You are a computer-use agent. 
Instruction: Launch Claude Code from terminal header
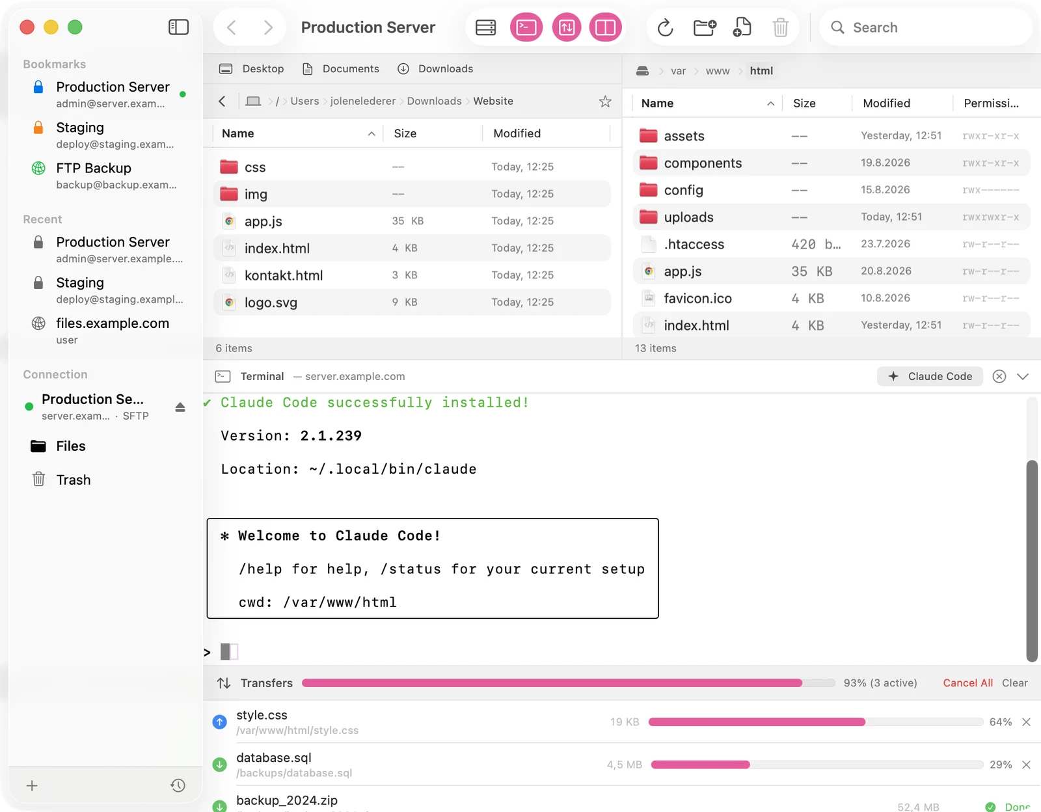click(x=930, y=376)
